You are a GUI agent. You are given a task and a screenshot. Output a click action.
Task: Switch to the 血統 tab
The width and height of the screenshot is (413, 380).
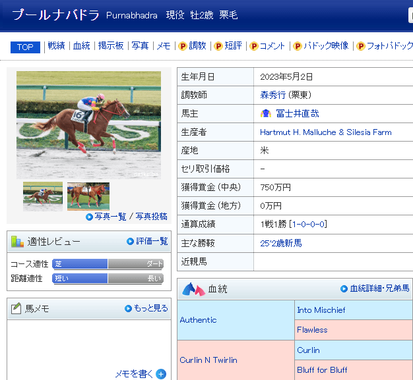81,45
